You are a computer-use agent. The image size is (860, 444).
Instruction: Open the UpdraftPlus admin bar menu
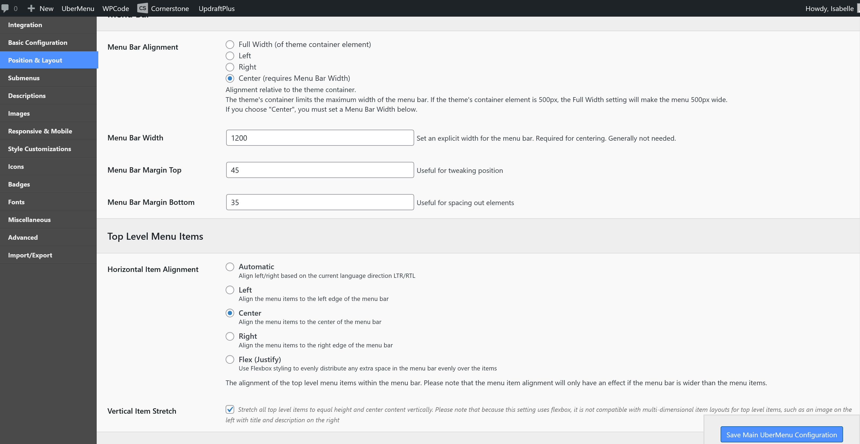pos(217,8)
